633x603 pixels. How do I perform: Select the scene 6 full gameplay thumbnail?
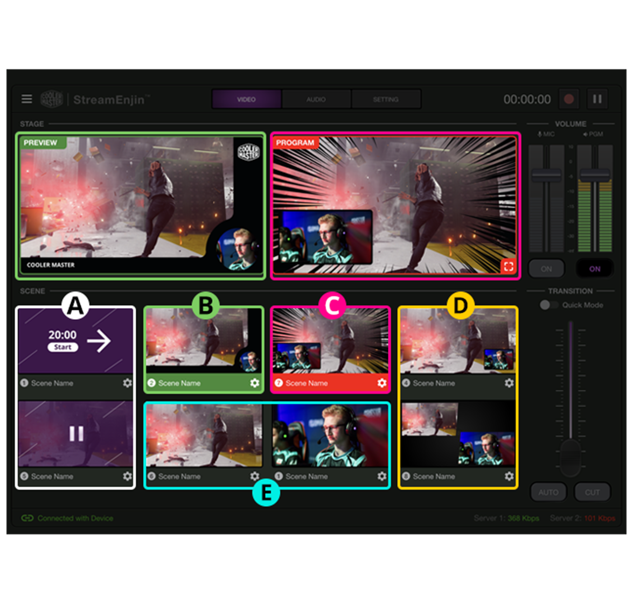[x=204, y=436]
